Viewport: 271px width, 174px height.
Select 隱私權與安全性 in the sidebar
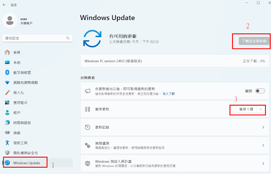pos(38,152)
